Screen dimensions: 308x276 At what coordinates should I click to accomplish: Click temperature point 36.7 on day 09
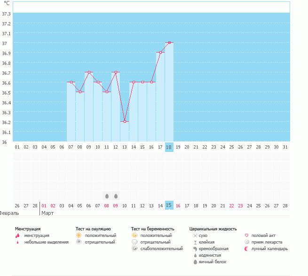pos(89,72)
